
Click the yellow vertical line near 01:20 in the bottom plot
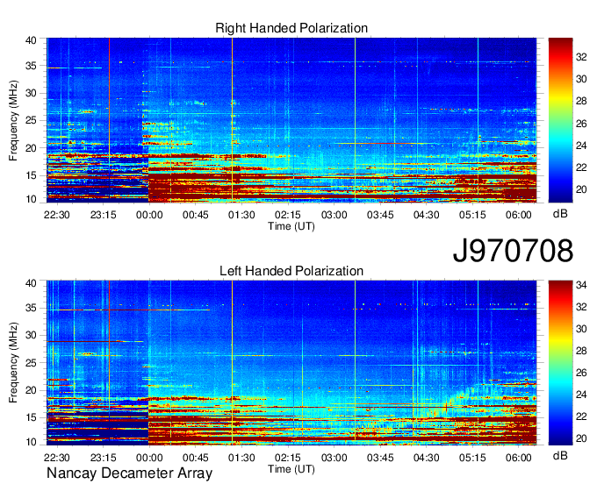point(232,363)
